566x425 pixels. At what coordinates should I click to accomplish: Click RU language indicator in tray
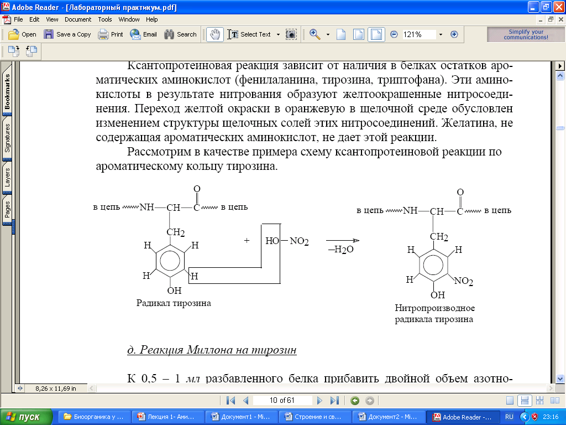[x=509, y=417]
